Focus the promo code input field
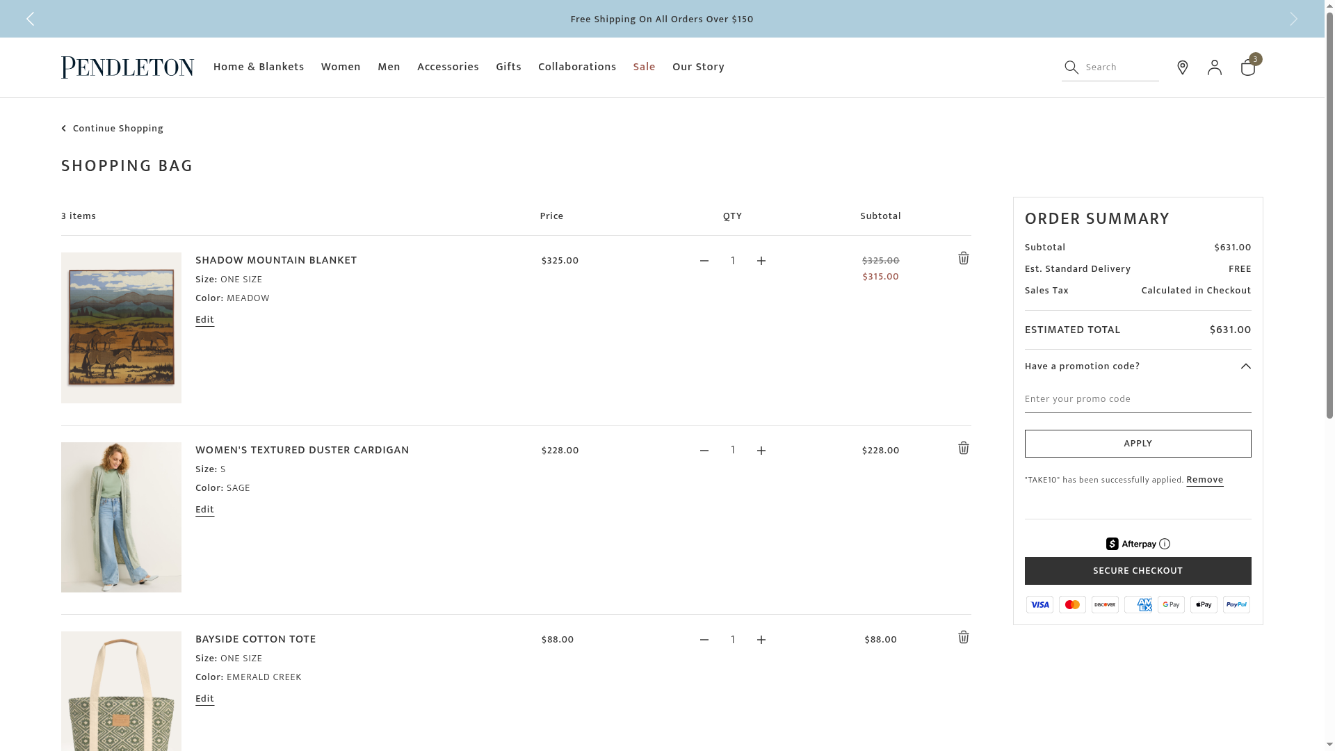 pyautogui.click(x=1138, y=399)
